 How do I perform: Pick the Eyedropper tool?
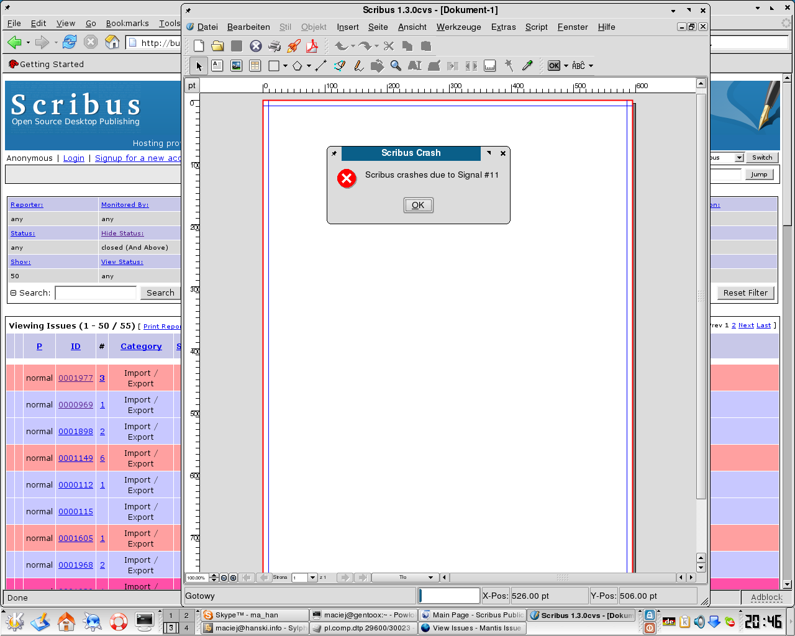[x=527, y=66]
